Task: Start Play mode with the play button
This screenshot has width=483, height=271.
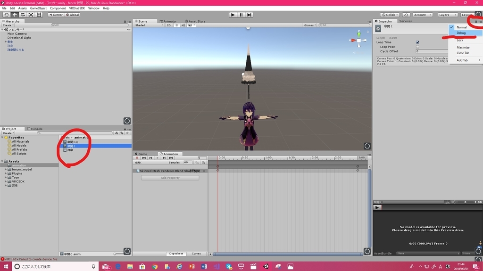Action: pos(233,15)
